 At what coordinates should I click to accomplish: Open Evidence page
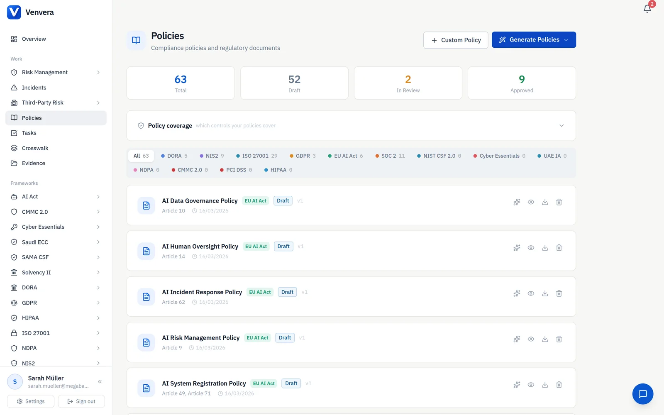point(56,163)
